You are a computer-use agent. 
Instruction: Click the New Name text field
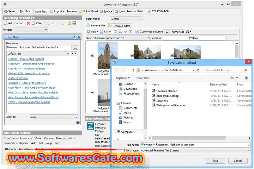(39, 48)
